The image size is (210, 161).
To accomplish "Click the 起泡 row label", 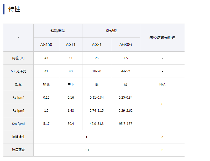I will coord(18,84).
